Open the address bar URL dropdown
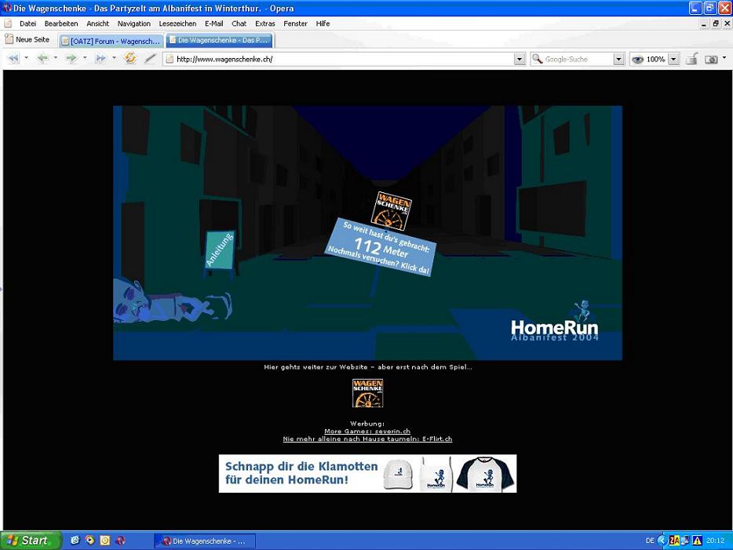 (520, 59)
